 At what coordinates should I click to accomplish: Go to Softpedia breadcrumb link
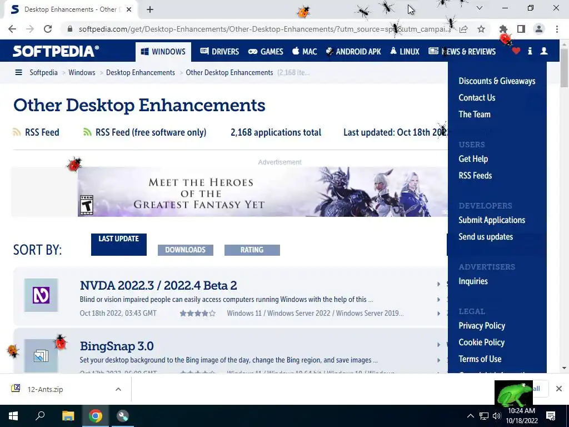43,73
